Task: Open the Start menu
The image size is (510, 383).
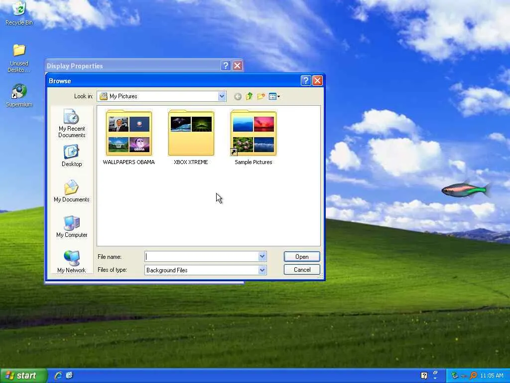Action: click(x=23, y=376)
